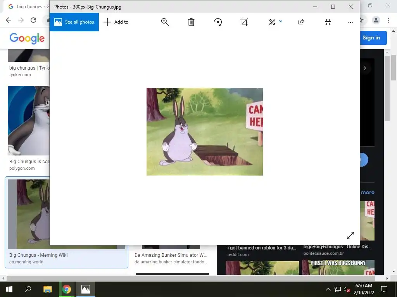The height and width of the screenshot is (297, 397).
Task: Share the photo via share icon
Action: click(301, 22)
